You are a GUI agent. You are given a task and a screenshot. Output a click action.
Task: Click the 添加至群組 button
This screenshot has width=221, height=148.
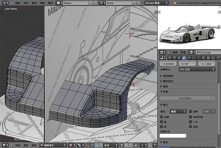tap(185, 98)
